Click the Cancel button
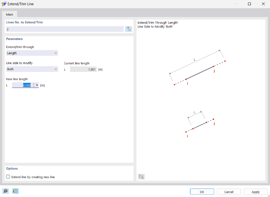Screen dimensions: 270x197 pyautogui.click(x=229, y=192)
